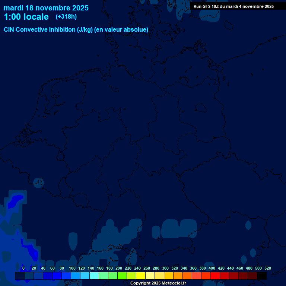Click the '(+318h)' forecast offset text

(x=66, y=17)
